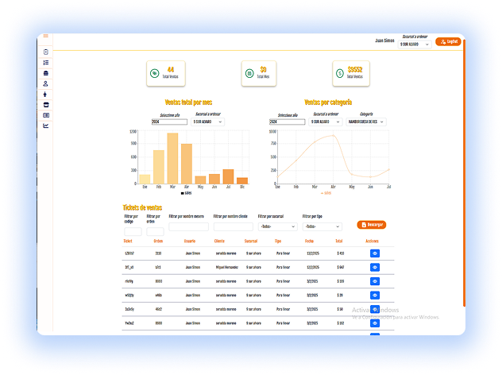Viewport: 502px width, 375px height.
Task: View the Miguel Hernandez ticket with eye button
Action: (x=374, y=268)
